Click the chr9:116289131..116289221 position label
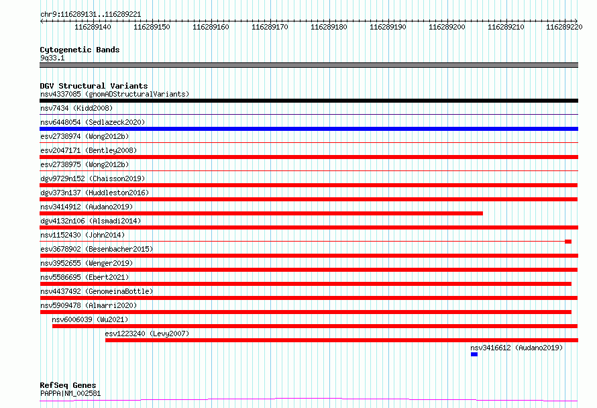 point(91,15)
